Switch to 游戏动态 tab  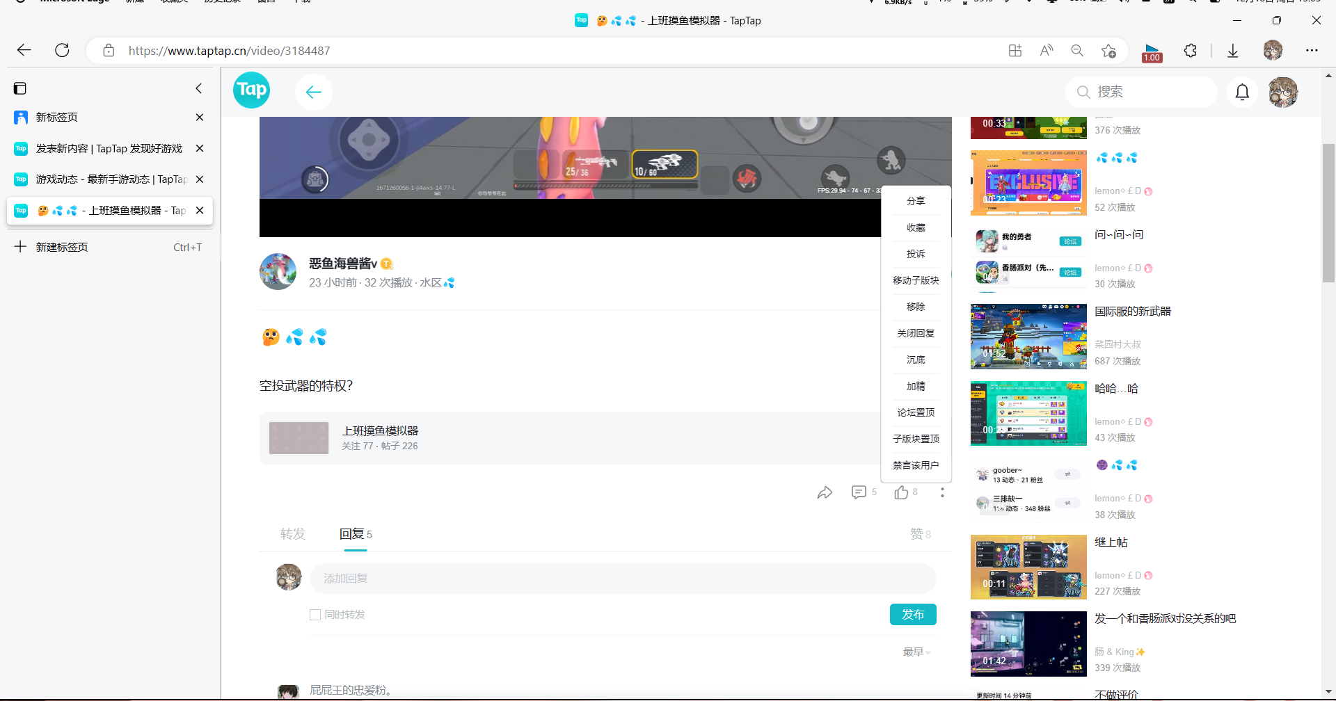pyautogui.click(x=110, y=179)
